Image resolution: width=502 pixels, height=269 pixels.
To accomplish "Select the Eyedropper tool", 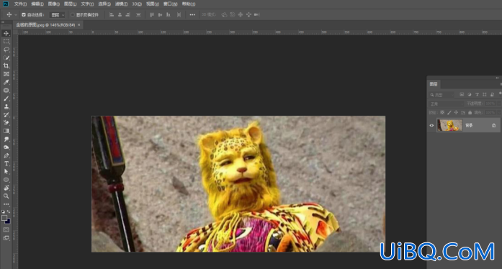I will pos(6,82).
